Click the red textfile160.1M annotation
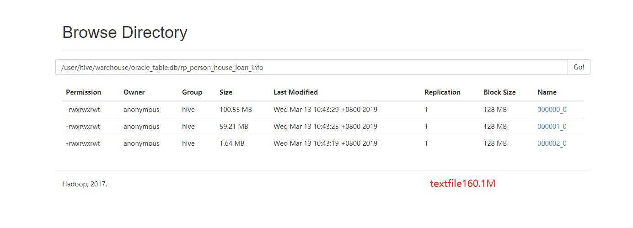633x228 pixels. [463, 184]
